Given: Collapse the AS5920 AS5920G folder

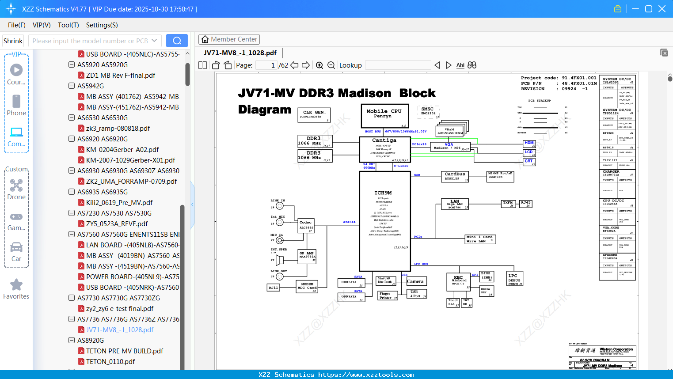Looking at the screenshot, I should coord(72,64).
